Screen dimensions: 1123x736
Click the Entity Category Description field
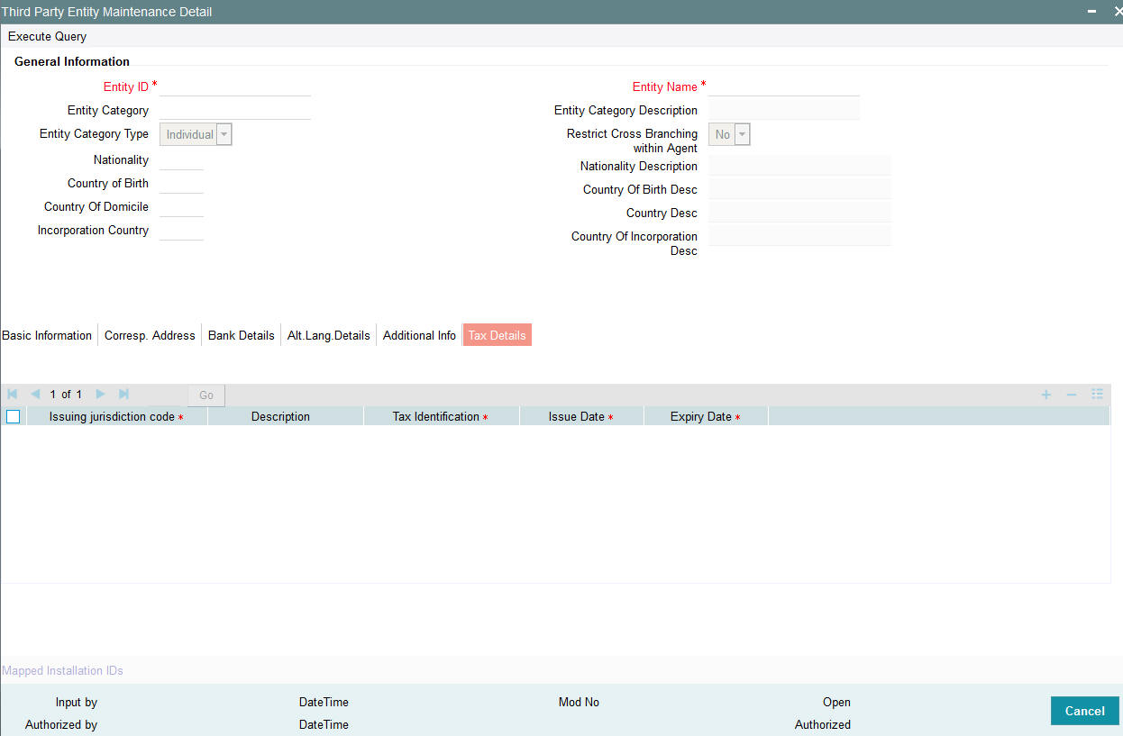[784, 110]
